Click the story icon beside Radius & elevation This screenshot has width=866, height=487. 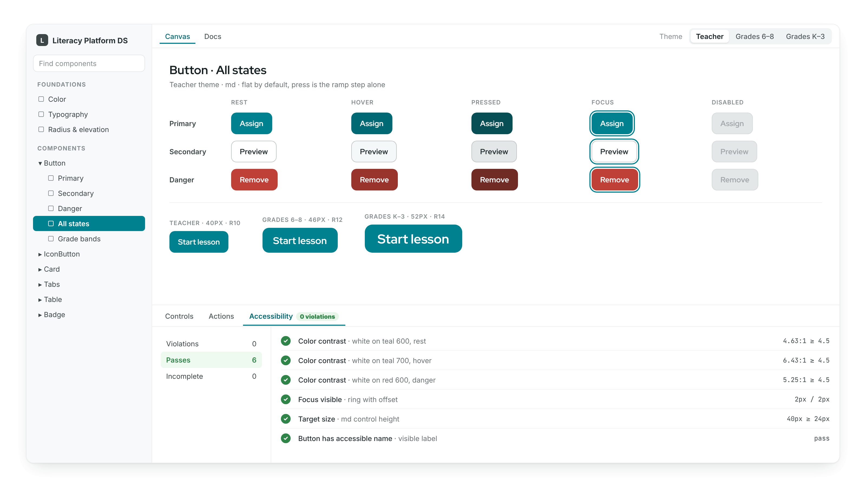coord(41,129)
